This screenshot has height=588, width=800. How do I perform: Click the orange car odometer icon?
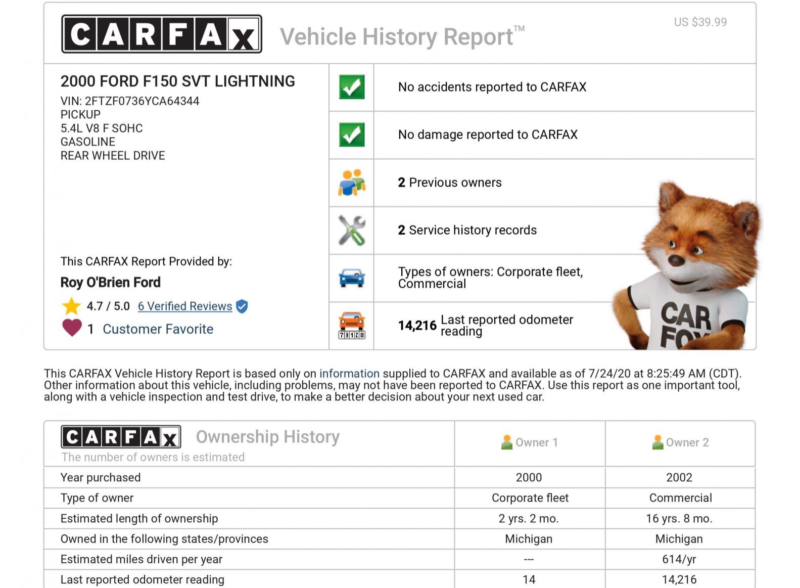[352, 325]
